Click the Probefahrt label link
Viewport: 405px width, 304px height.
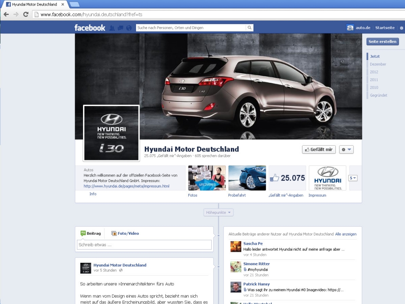pos(237,195)
